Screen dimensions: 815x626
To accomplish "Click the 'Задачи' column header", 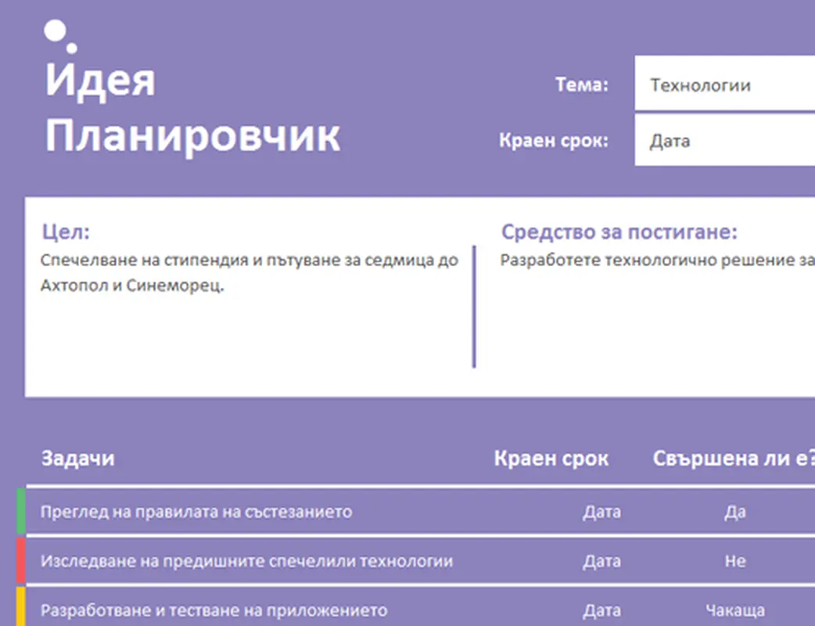I will coord(78,458).
